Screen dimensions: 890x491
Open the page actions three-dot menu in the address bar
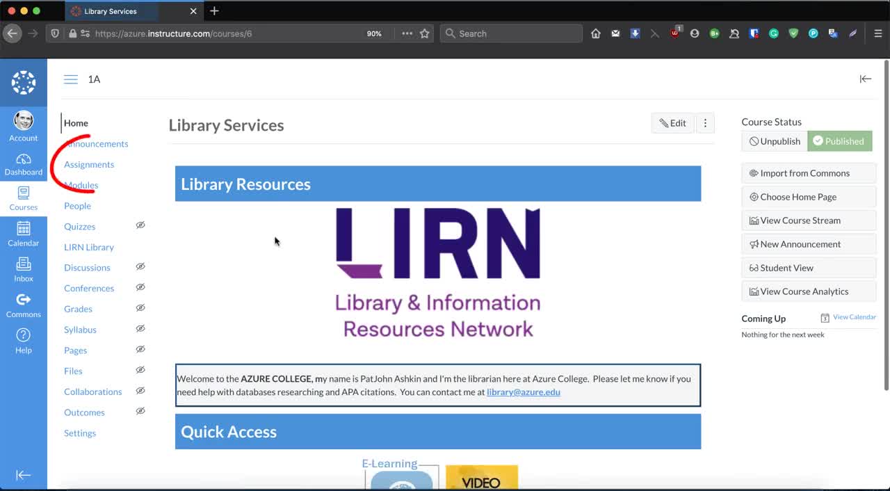pos(407,33)
